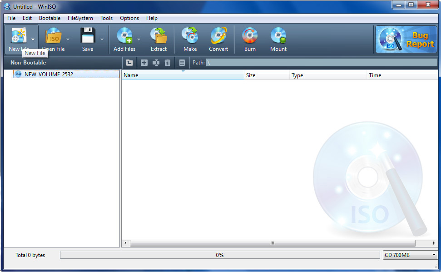Sort by the Time column header
This screenshot has width=441, height=272.
click(402, 75)
